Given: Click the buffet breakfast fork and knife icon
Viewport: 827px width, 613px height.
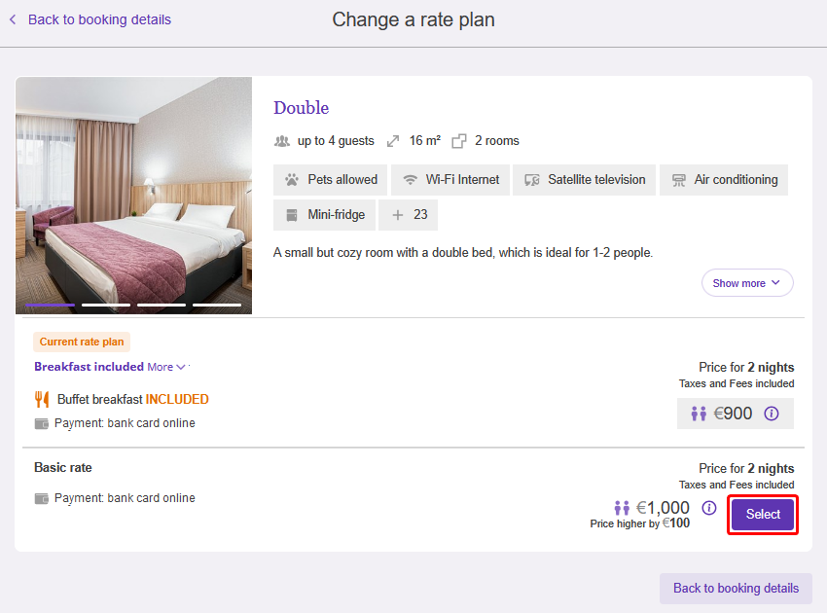Looking at the screenshot, I should tap(42, 399).
